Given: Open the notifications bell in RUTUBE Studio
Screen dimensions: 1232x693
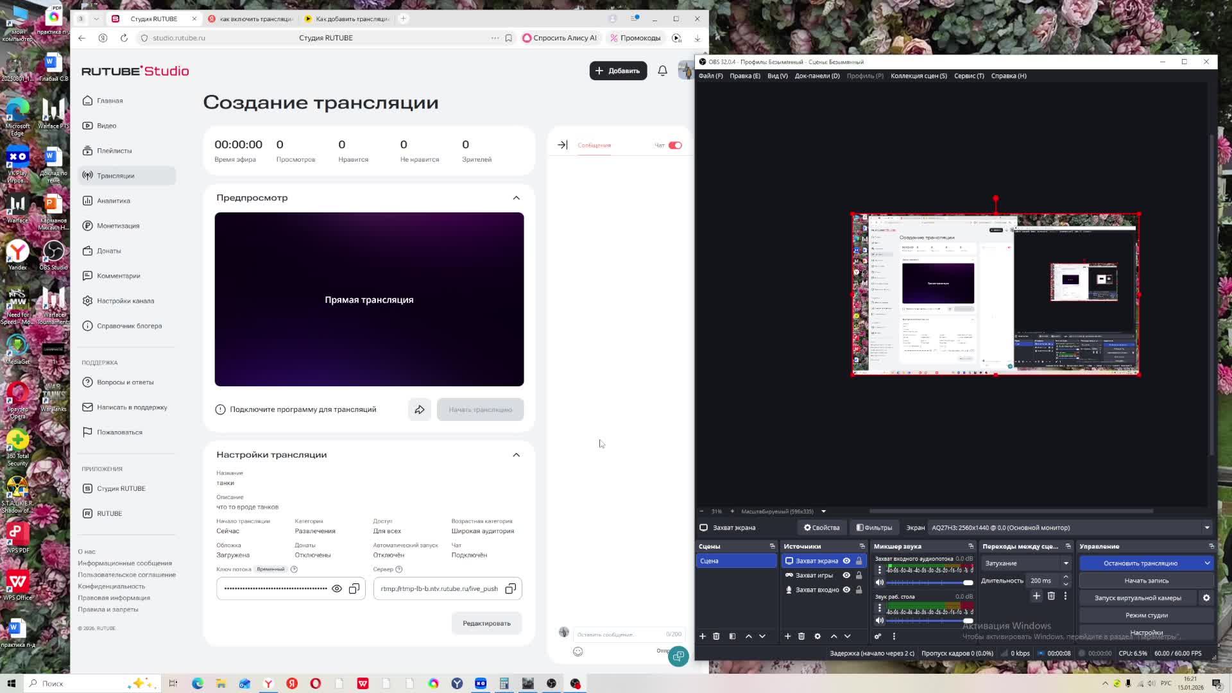Looking at the screenshot, I should click(x=662, y=71).
